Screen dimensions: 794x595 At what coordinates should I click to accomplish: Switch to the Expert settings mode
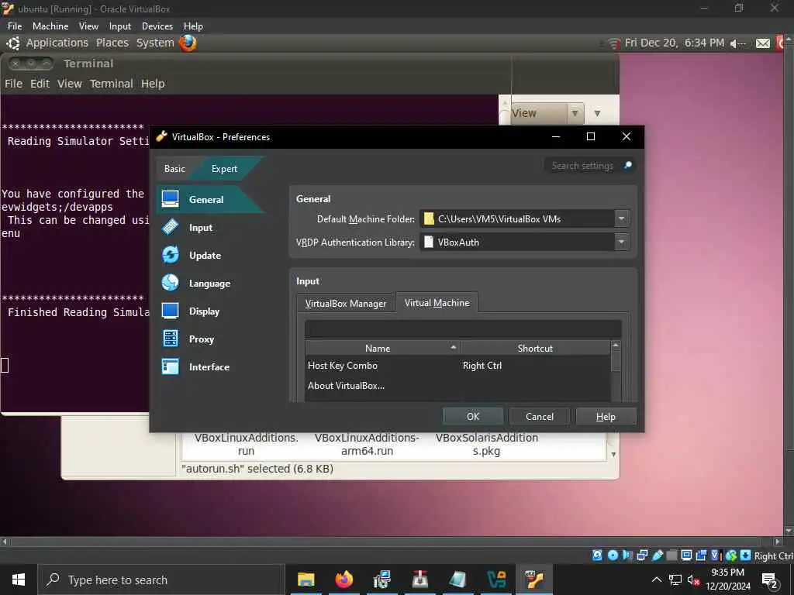point(224,168)
